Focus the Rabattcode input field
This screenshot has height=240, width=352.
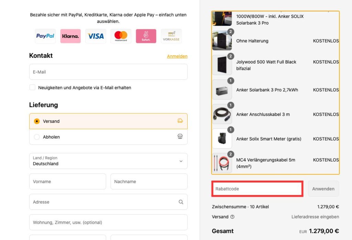[x=257, y=189]
